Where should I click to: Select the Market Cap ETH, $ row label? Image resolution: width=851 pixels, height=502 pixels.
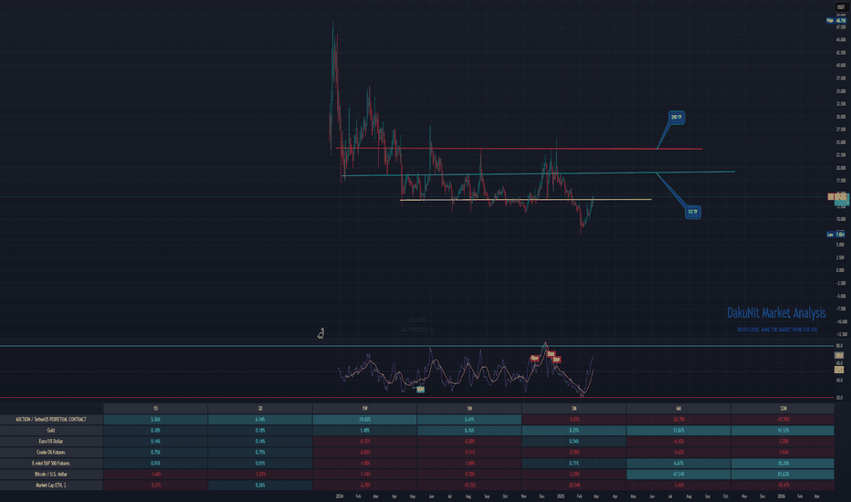[51, 486]
